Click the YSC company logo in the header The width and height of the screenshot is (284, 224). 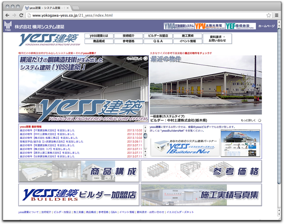point(8,26)
